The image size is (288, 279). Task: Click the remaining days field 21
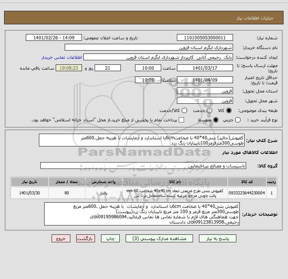click(x=108, y=68)
